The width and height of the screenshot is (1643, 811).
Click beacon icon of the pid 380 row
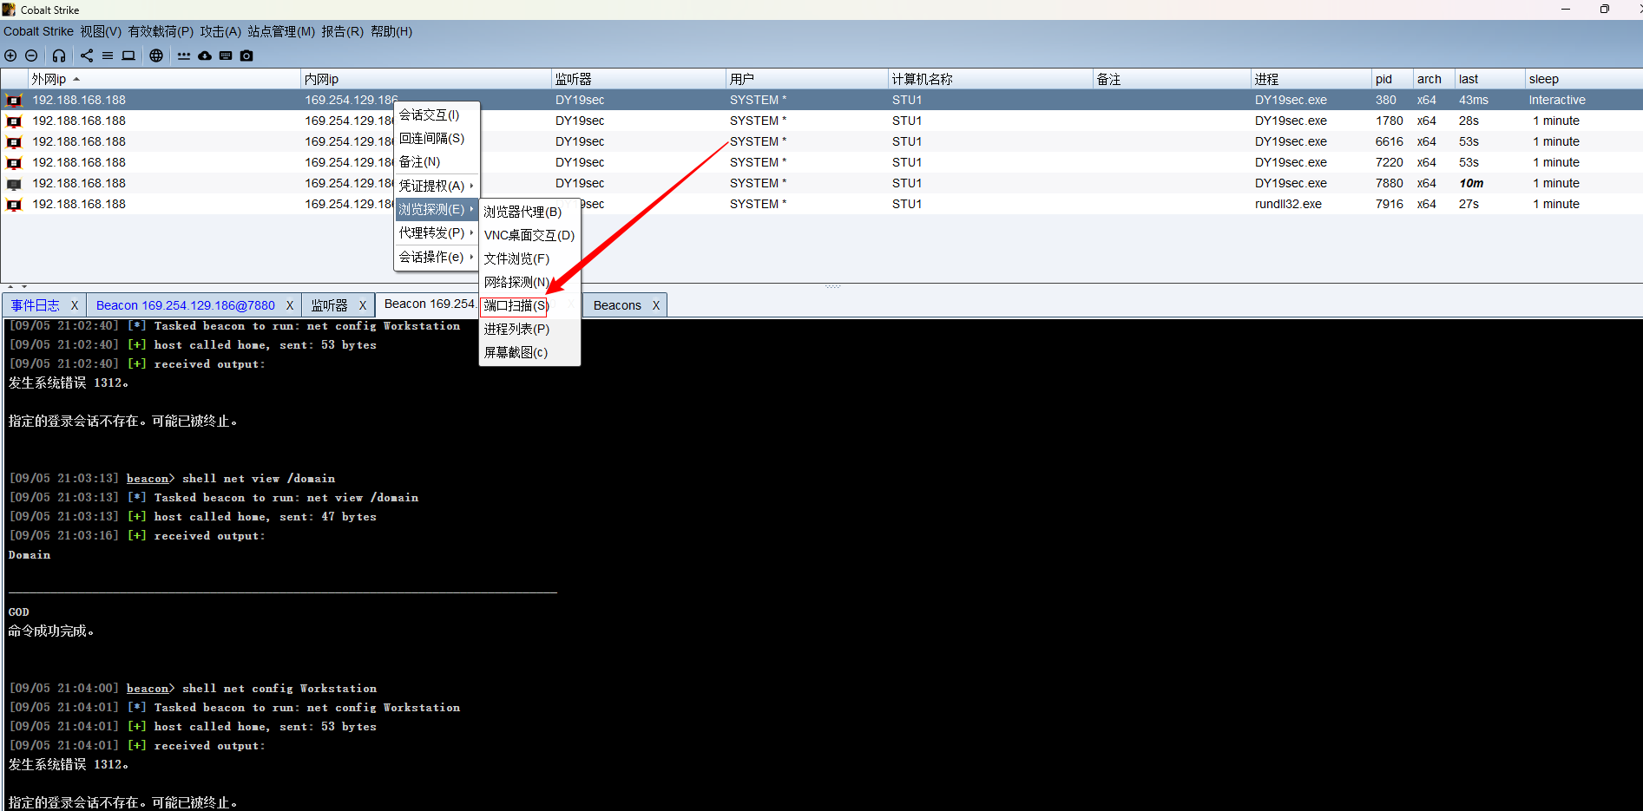tap(14, 101)
